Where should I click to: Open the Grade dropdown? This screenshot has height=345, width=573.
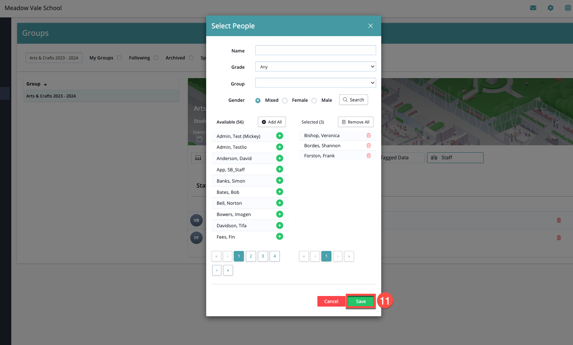point(315,67)
